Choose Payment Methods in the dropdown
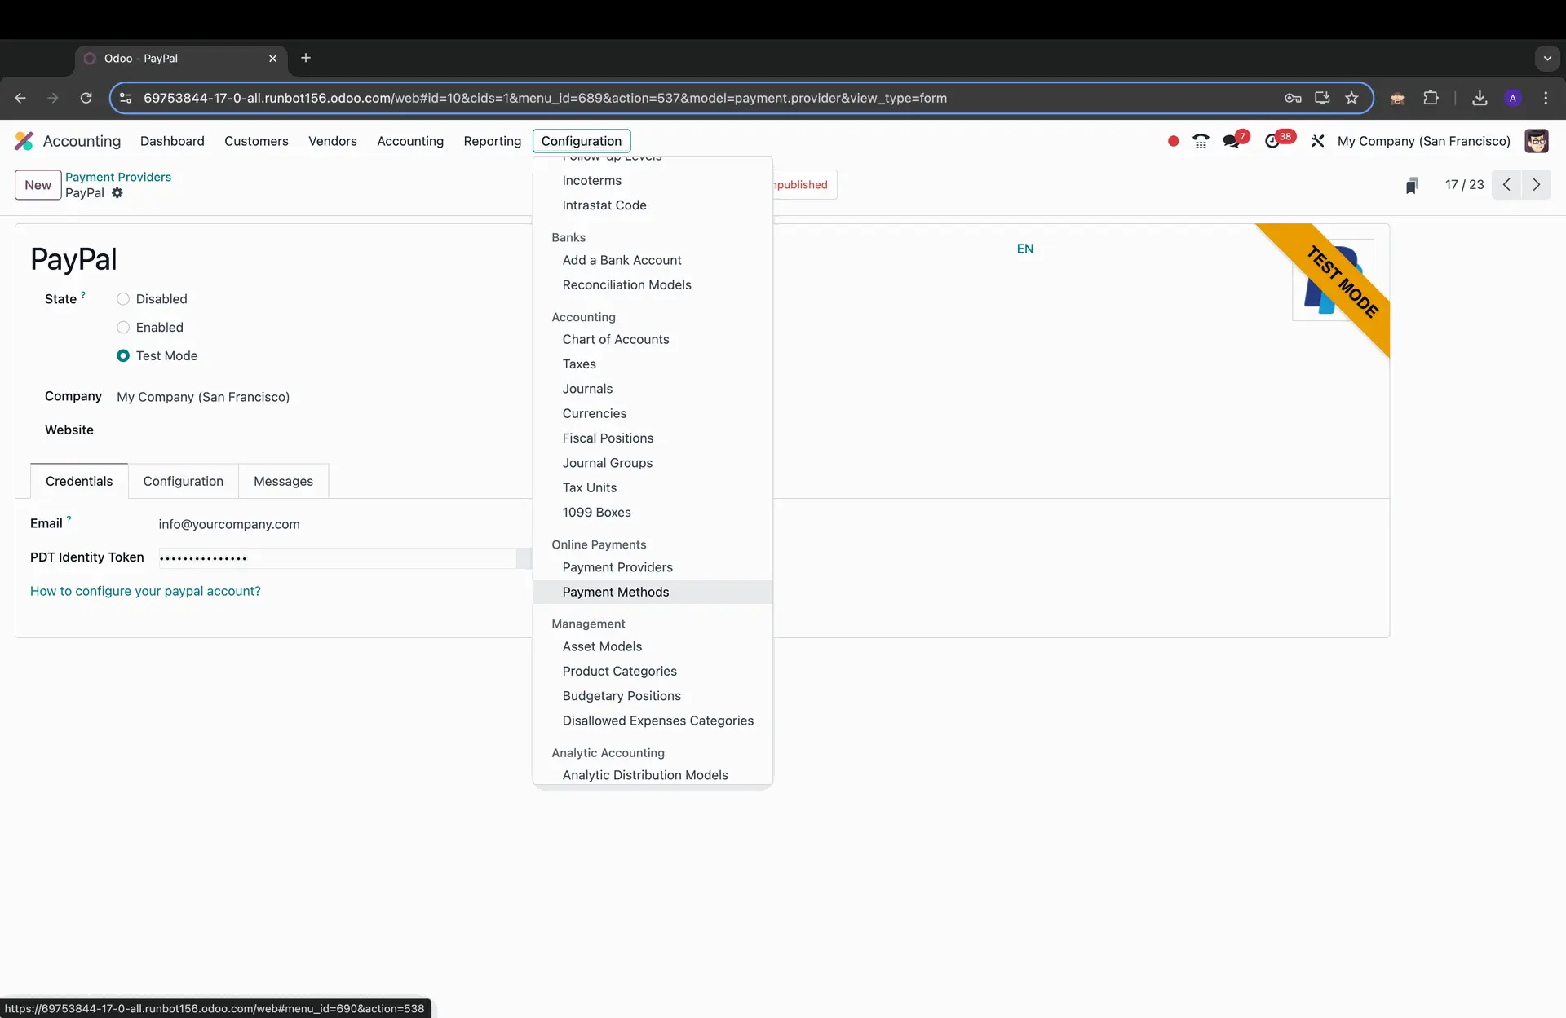 [x=652, y=592]
